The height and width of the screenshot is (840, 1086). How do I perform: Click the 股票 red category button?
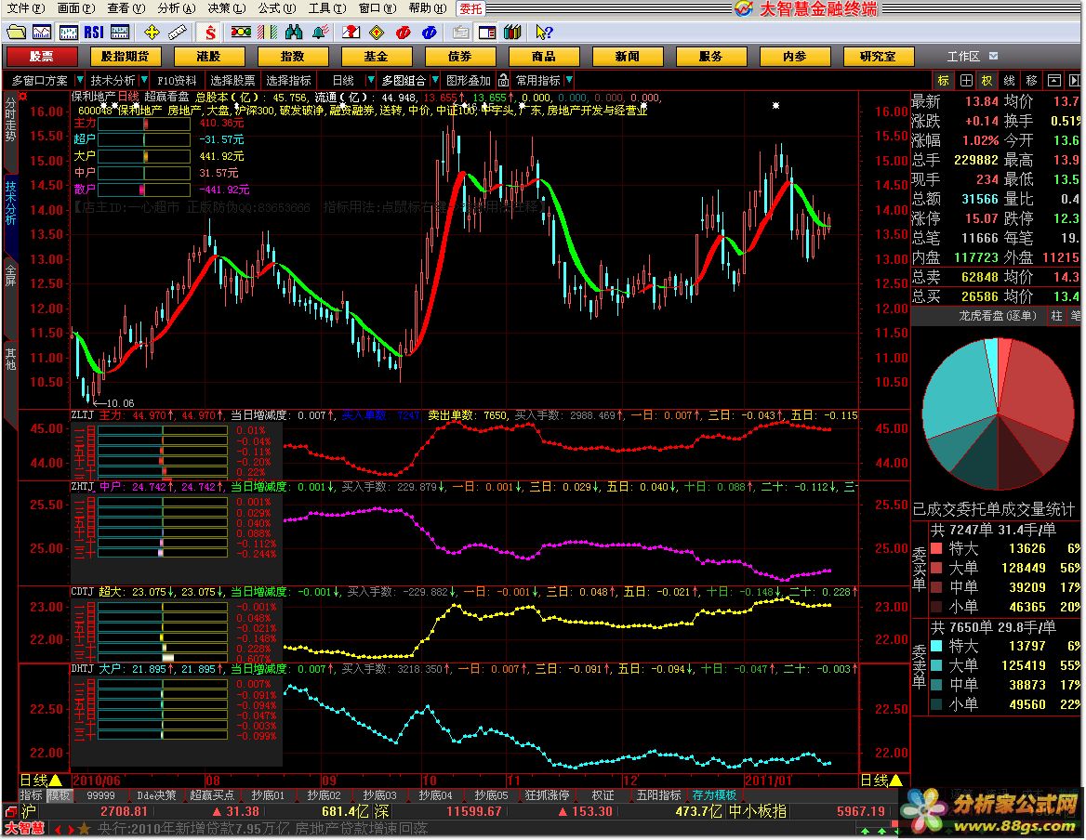pyautogui.click(x=41, y=56)
